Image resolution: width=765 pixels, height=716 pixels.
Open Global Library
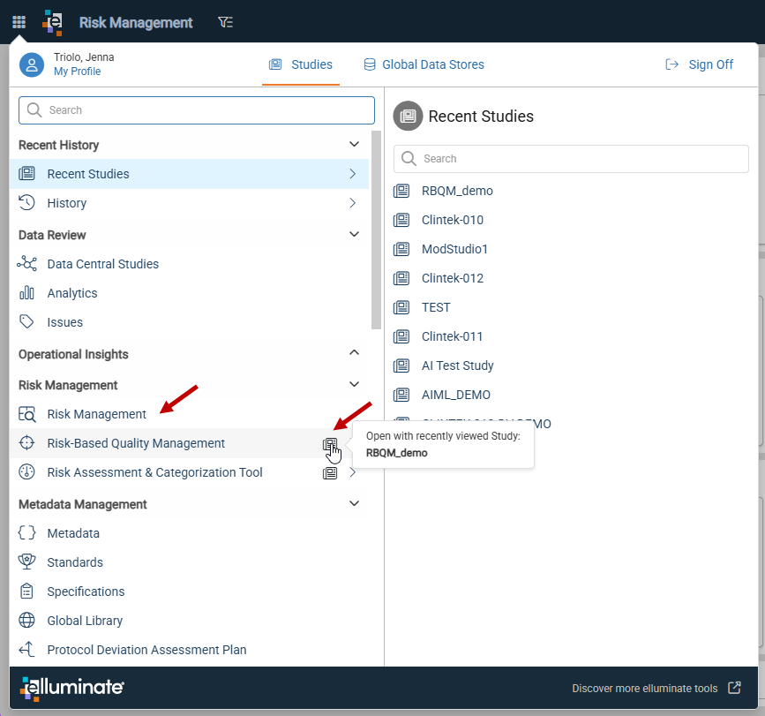click(x=85, y=621)
